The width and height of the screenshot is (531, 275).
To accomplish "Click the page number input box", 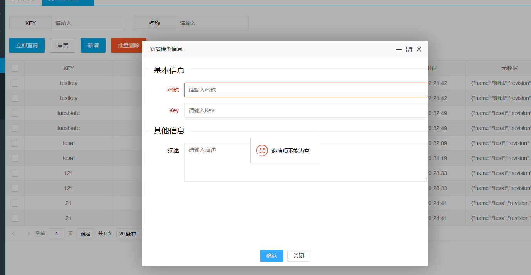I will pyautogui.click(x=57, y=233).
